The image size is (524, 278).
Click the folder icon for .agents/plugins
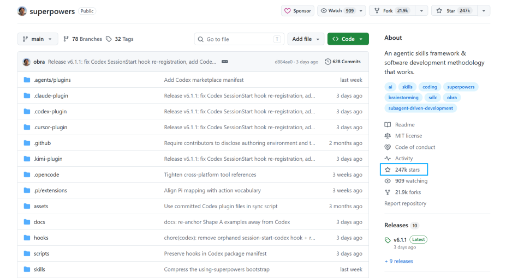pos(27,80)
